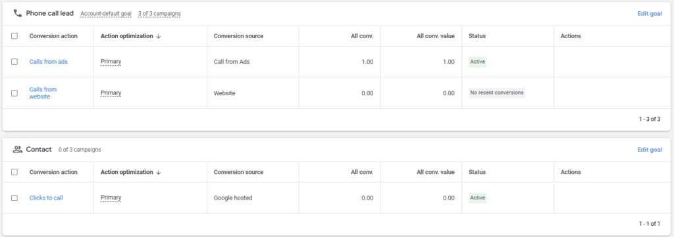The image size is (674, 237).
Task: Click the phone icon beside Phone call lead
Action: (18, 13)
